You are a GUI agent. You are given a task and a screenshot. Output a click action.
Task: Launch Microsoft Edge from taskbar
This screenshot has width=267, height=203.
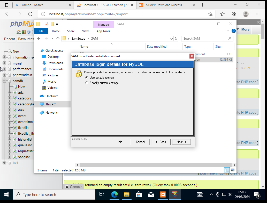[114, 194]
